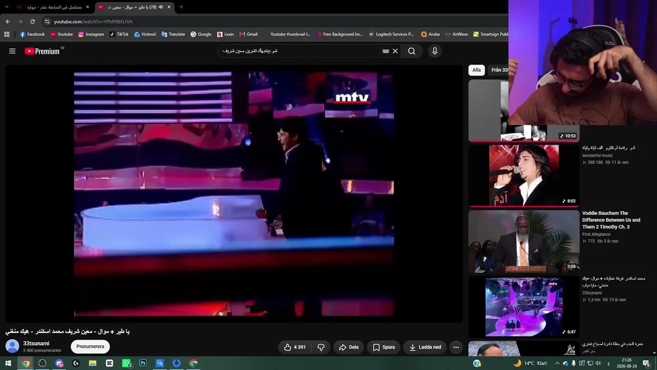Like the video with 4 391 likes

tap(295, 347)
